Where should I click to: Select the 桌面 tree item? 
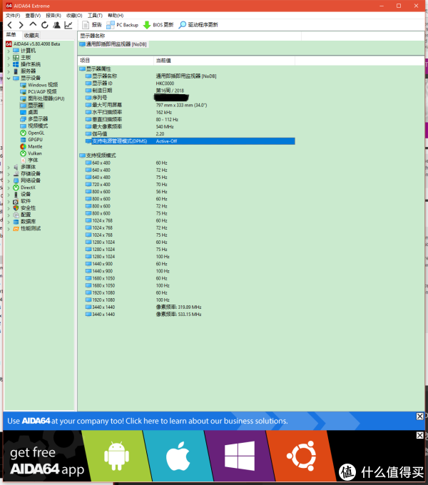pos(29,112)
